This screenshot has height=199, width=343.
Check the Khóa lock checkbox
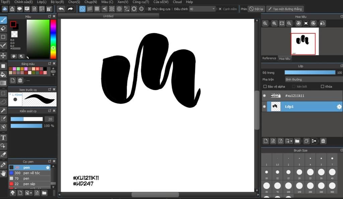click(x=323, y=86)
